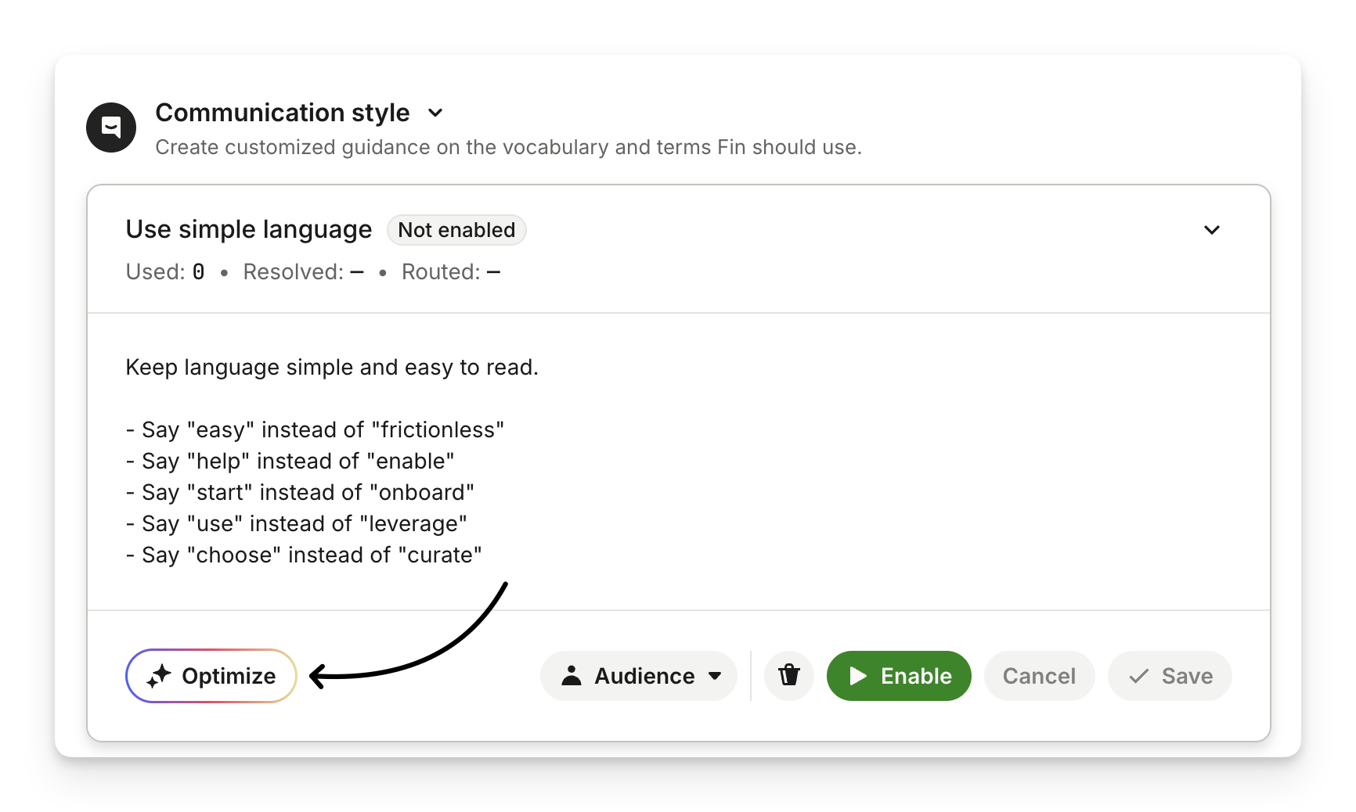Collapse the Use simple language card chevron
This screenshot has height=812, width=1356.
pyautogui.click(x=1211, y=230)
